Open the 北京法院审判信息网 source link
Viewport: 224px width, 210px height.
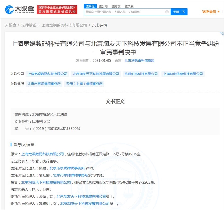(139, 60)
